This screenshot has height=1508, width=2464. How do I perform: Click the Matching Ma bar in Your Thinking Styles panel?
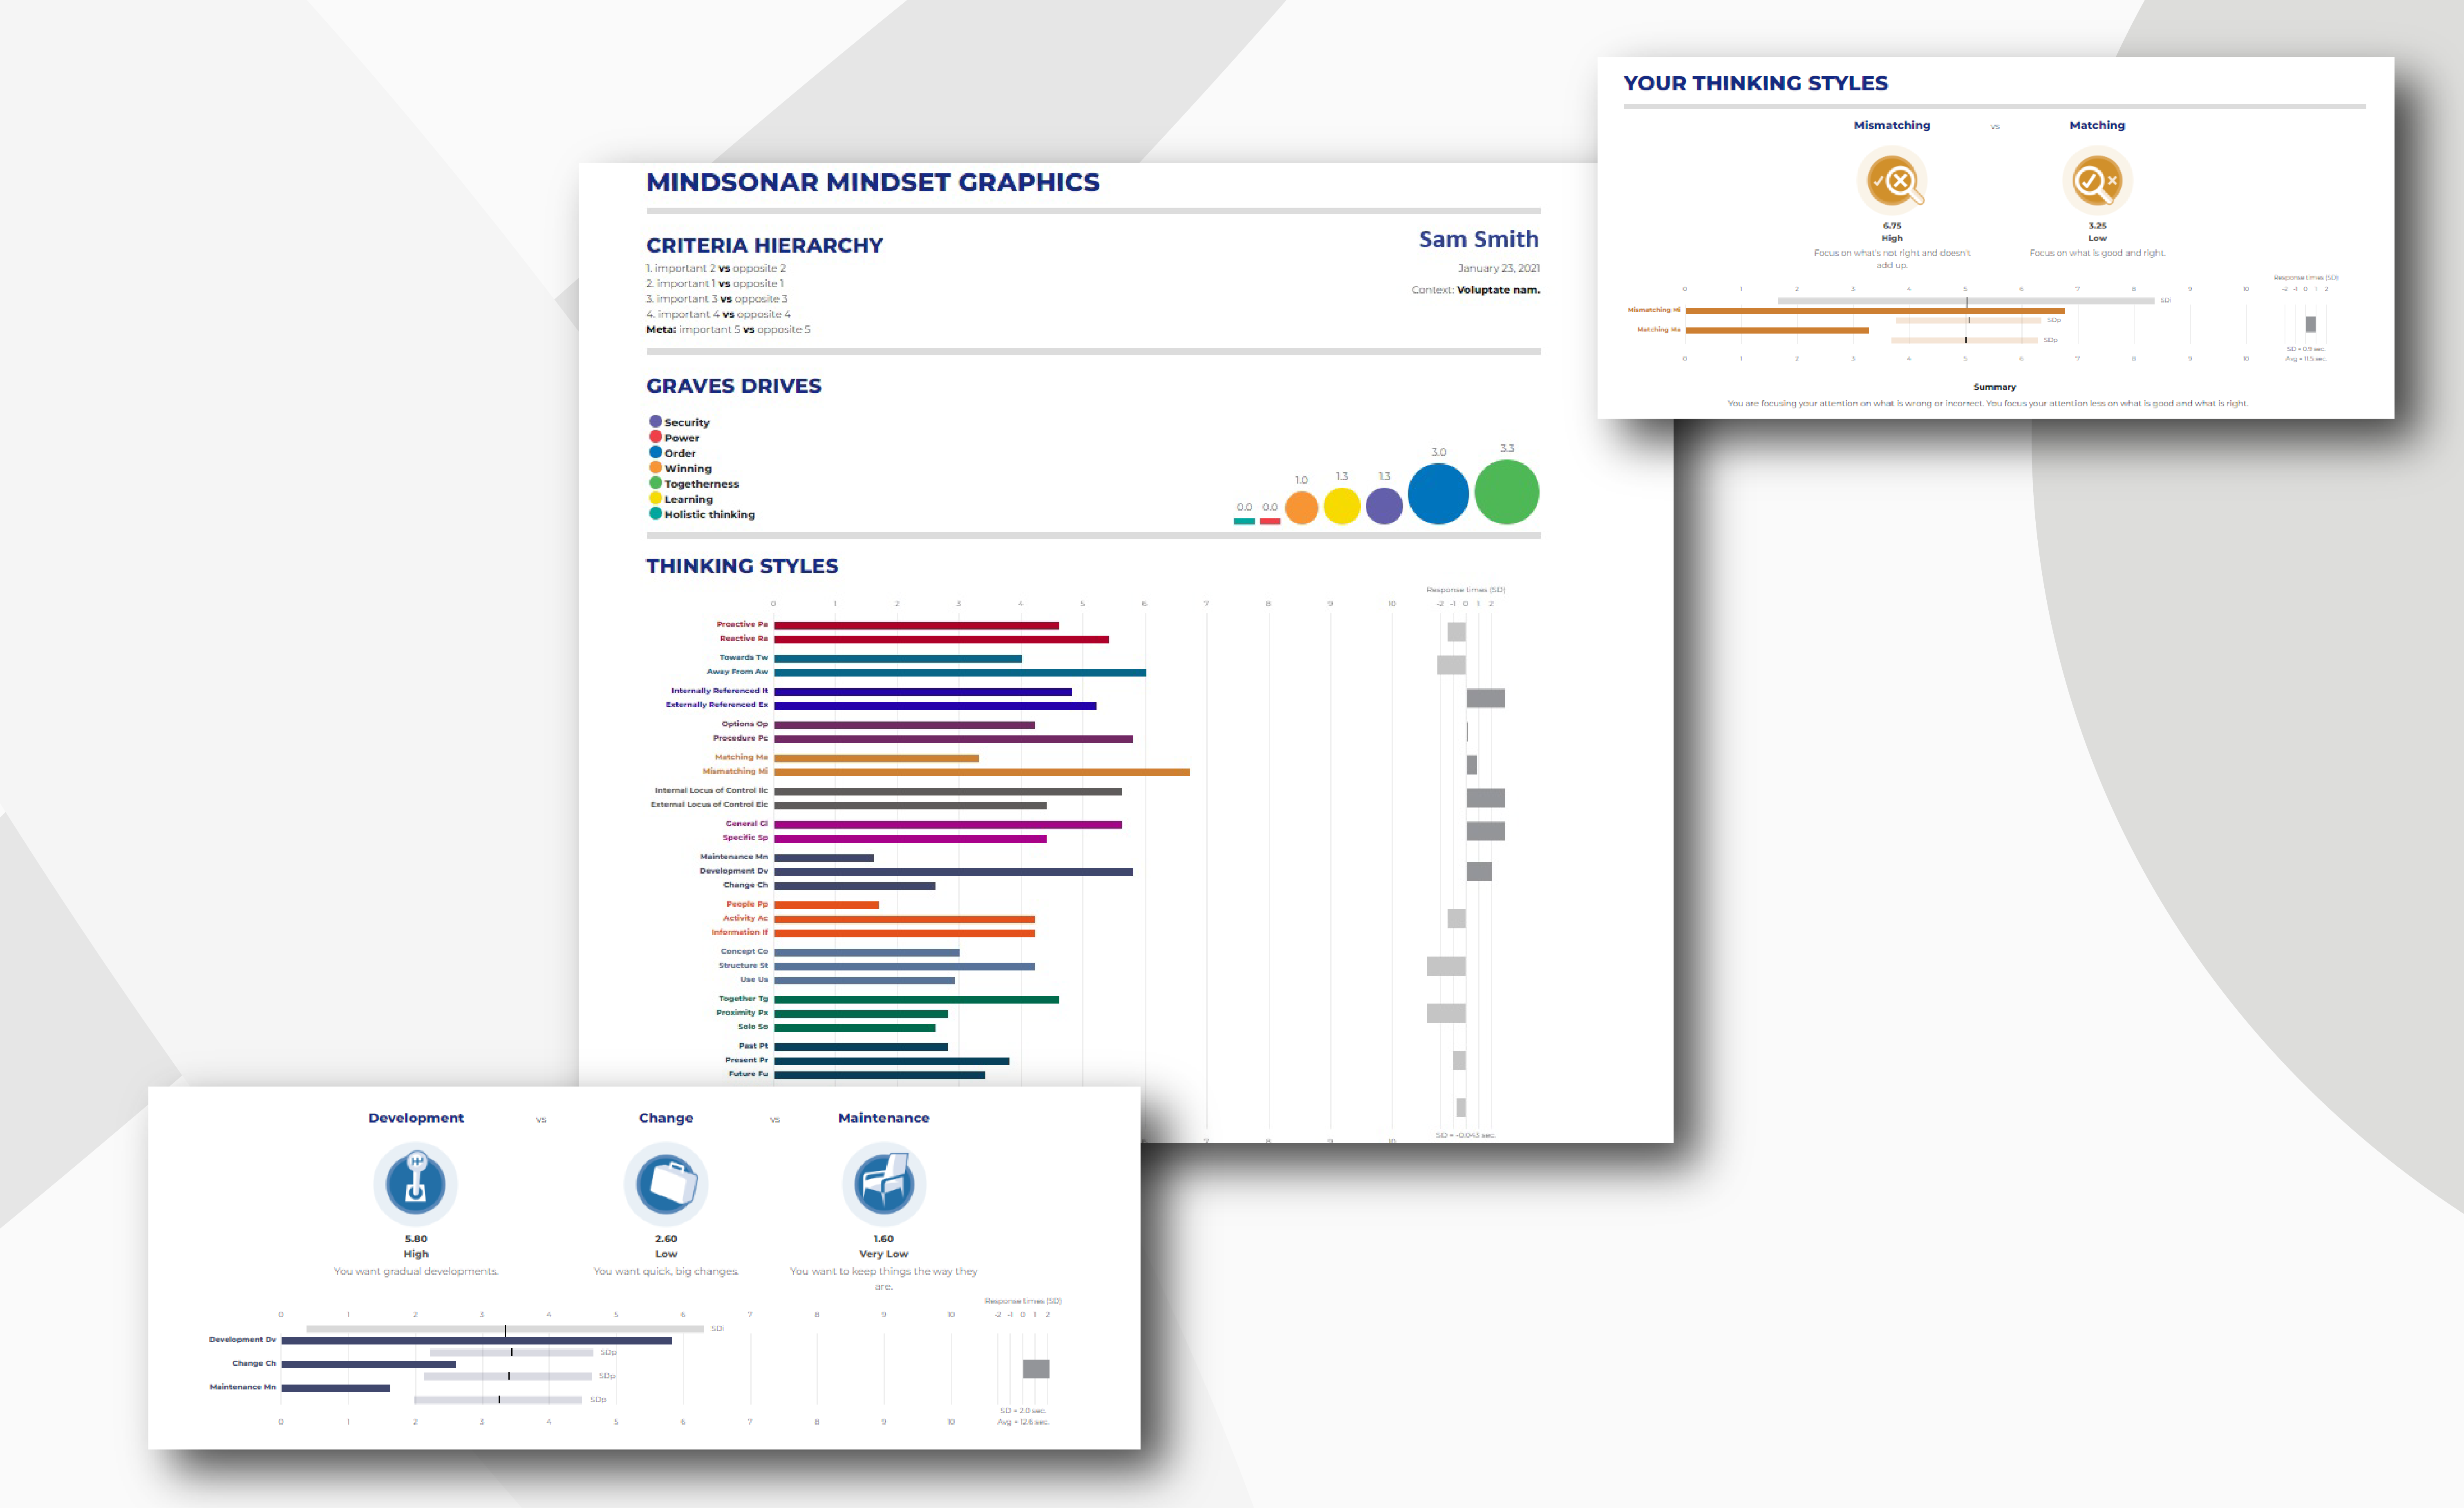coord(1776,330)
